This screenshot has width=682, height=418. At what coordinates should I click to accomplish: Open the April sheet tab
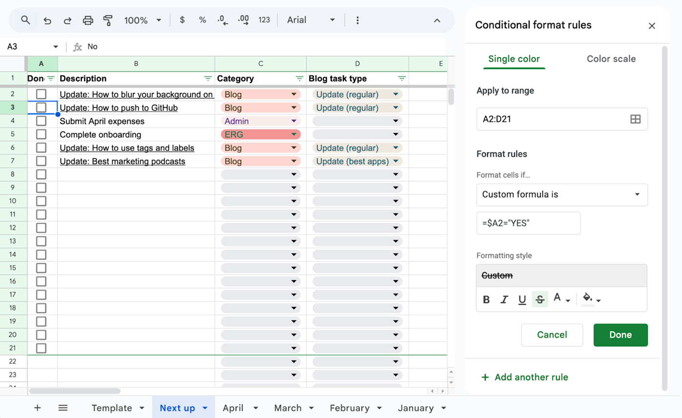[x=233, y=408]
